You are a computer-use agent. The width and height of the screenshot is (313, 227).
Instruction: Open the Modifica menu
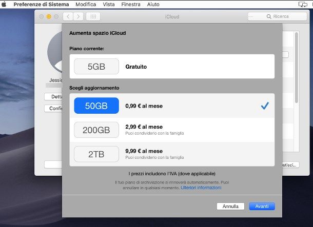[86, 5]
